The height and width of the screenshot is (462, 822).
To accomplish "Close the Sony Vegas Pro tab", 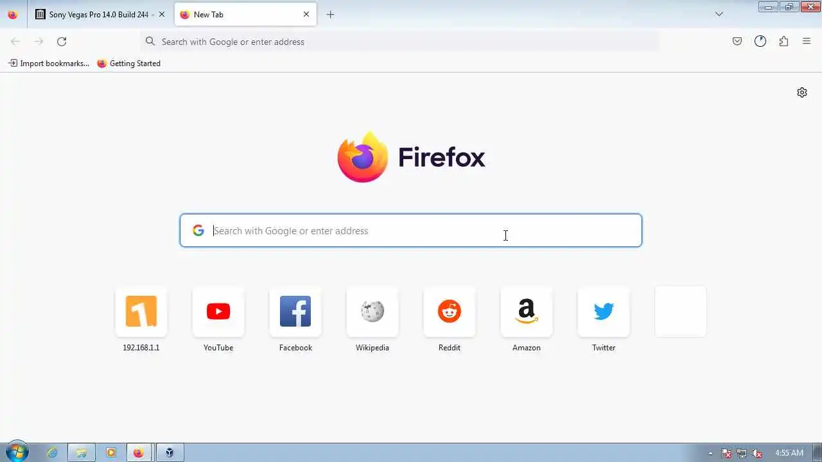I will 162,14.
